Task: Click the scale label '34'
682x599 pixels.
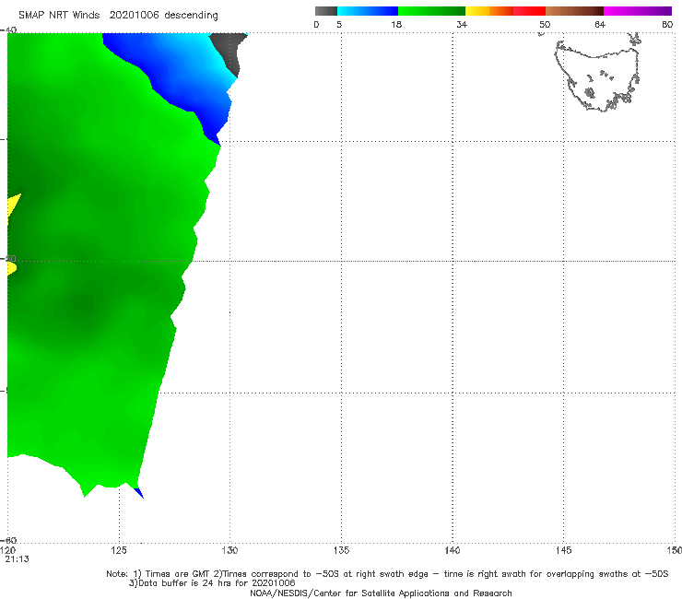Action: point(462,24)
